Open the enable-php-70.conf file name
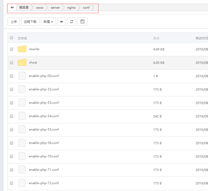Screen dimensions: 208x191 (x=44, y=156)
